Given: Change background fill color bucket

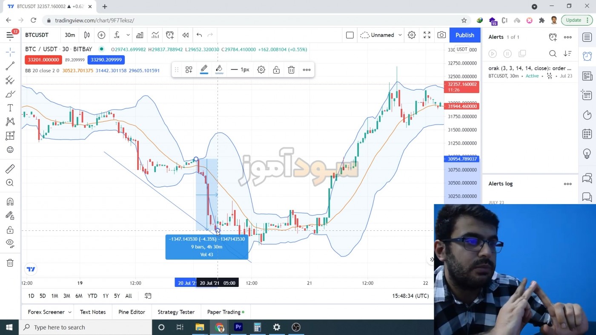Looking at the screenshot, I should 219,70.
